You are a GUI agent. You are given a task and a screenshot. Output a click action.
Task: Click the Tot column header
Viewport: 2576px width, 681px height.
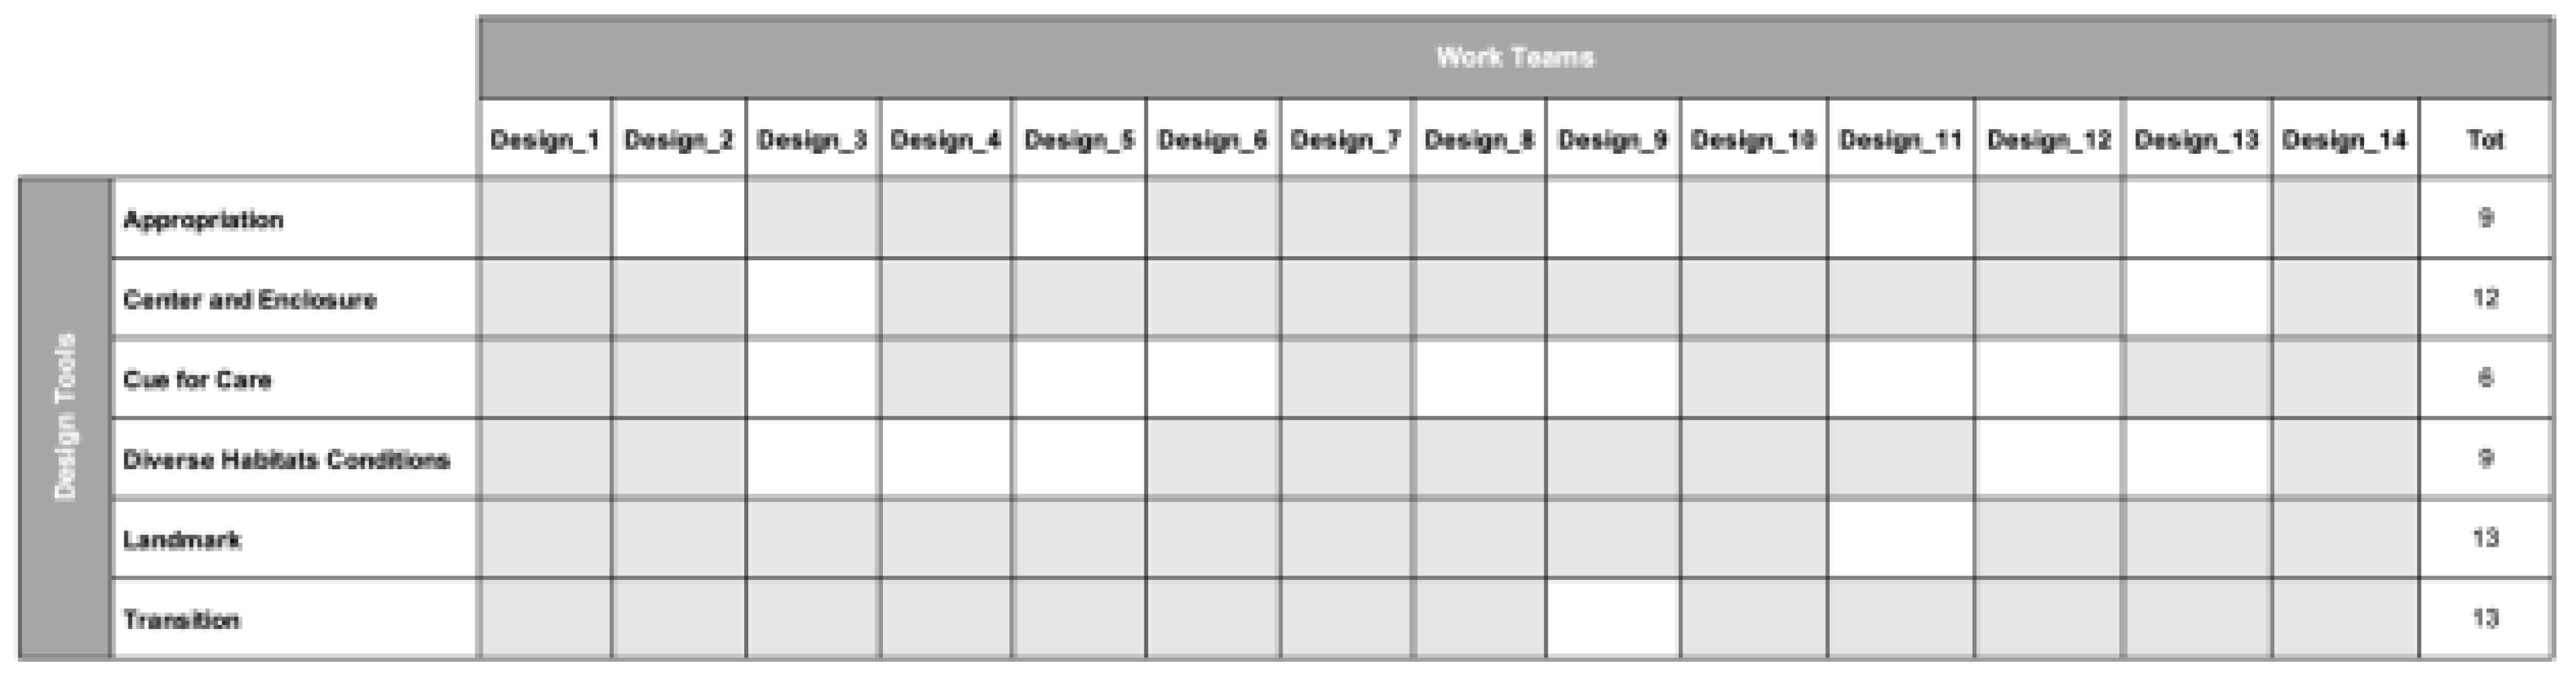tap(2485, 140)
